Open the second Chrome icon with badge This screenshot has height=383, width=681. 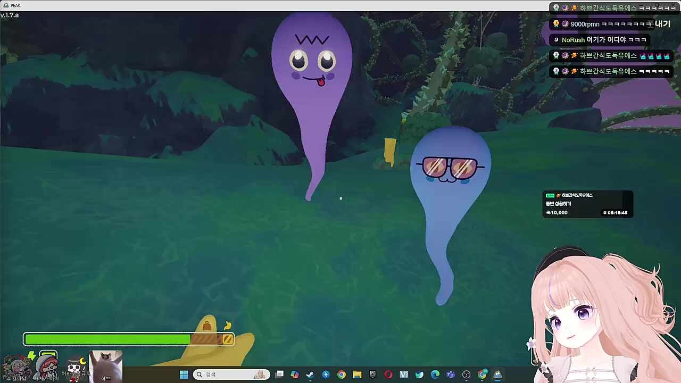pyautogui.click(x=482, y=374)
